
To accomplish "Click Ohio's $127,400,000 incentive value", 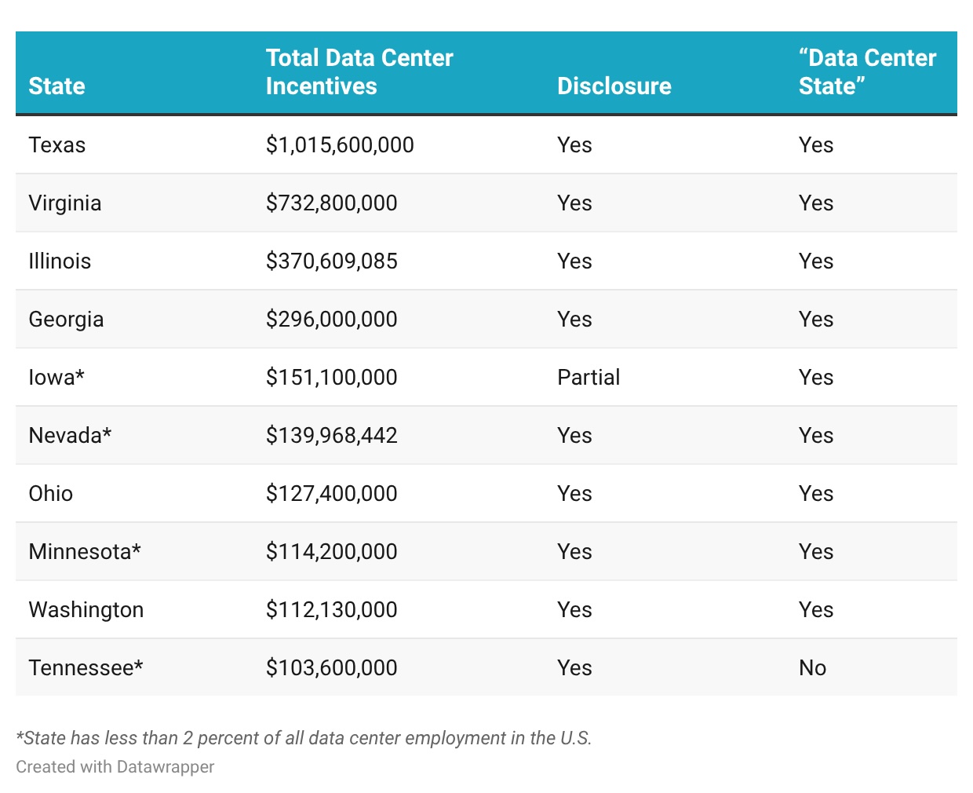I will point(331,493).
